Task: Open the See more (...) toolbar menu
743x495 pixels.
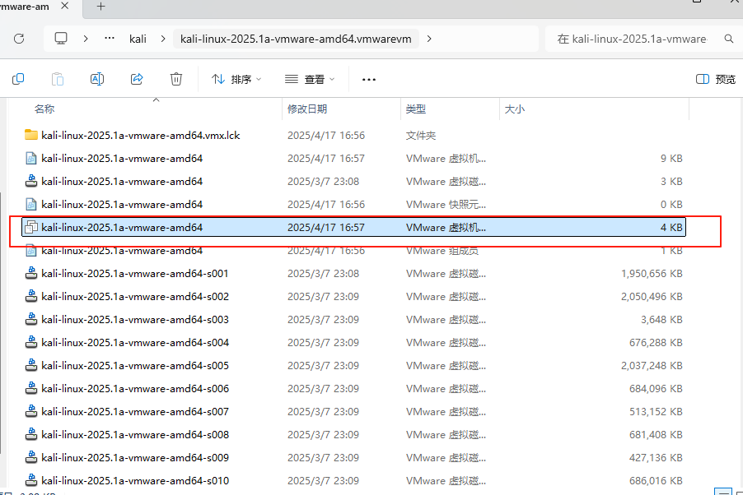Action: tap(369, 80)
